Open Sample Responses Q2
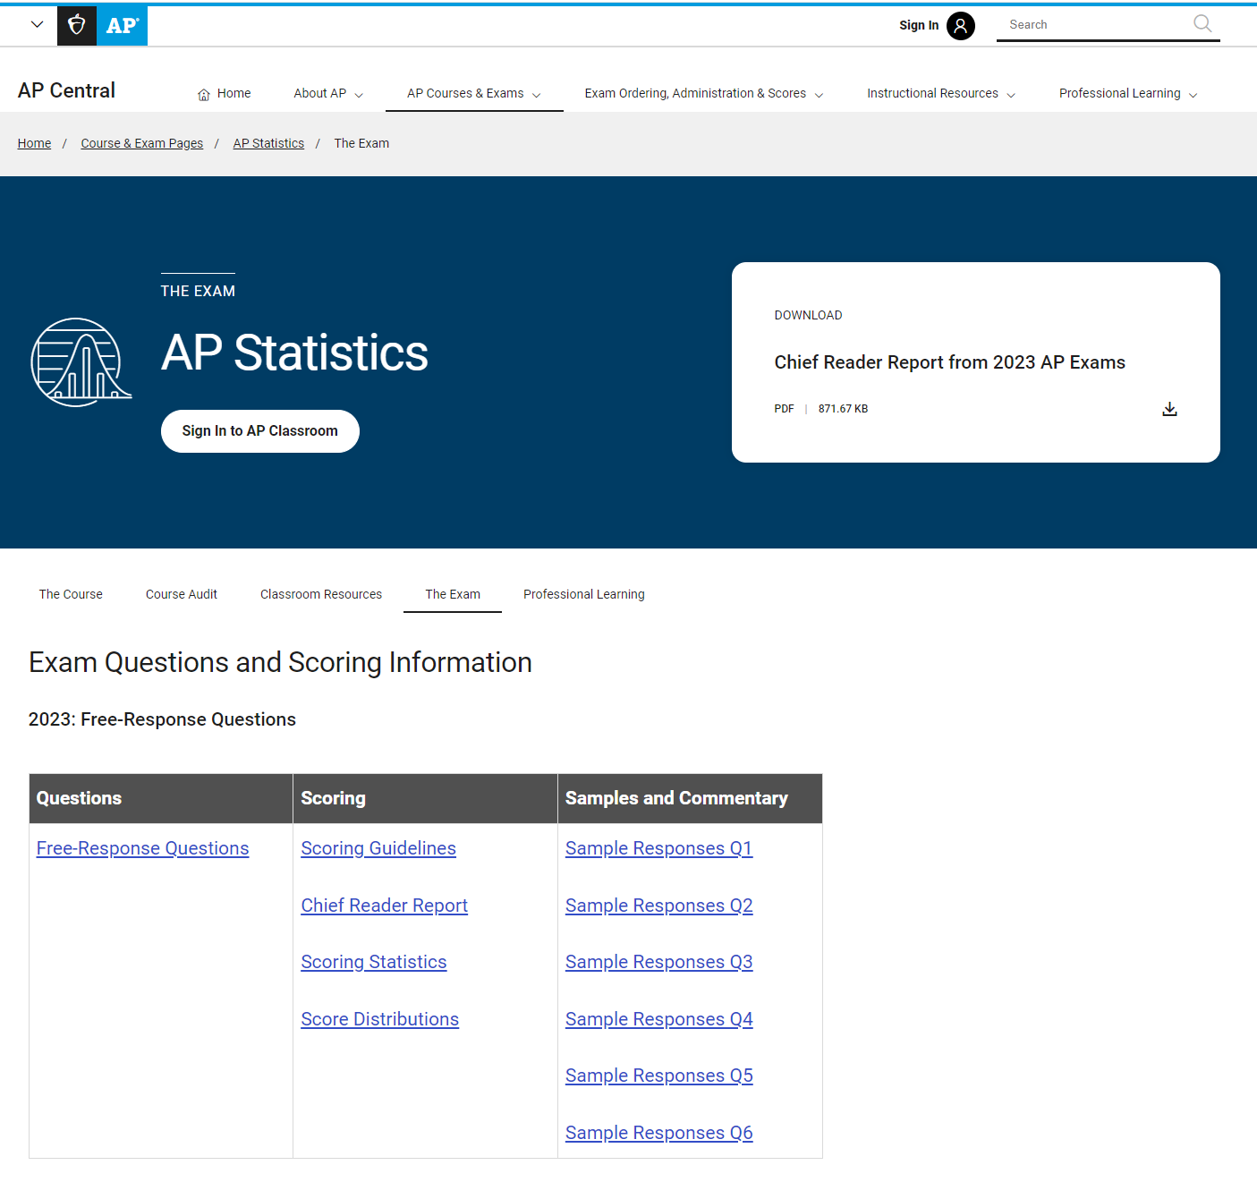 pyautogui.click(x=659, y=906)
